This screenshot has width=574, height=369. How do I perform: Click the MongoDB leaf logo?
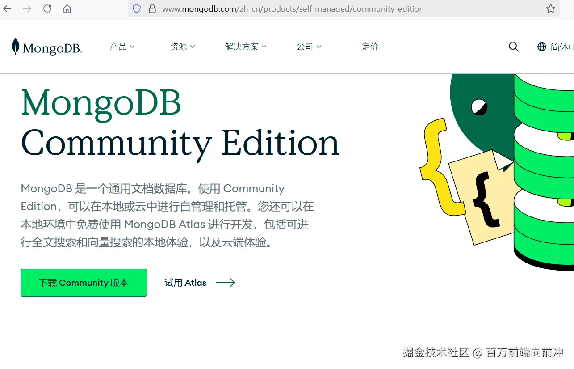coord(15,46)
